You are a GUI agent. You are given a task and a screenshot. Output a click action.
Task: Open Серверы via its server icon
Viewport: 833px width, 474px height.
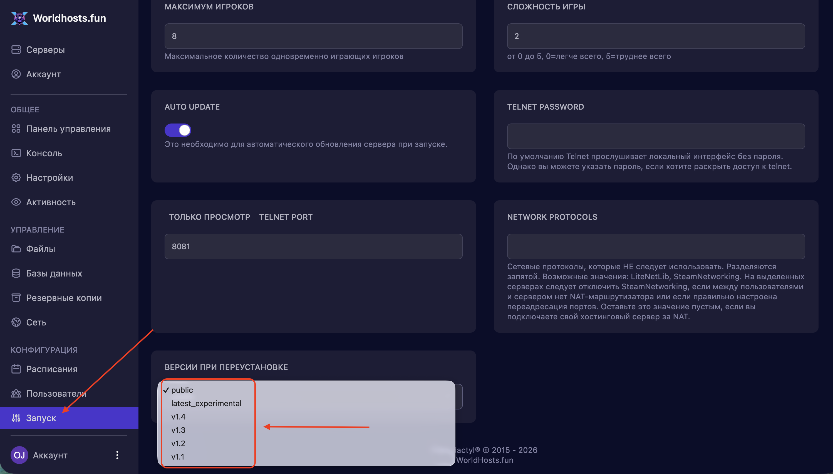(x=16, y=50)
